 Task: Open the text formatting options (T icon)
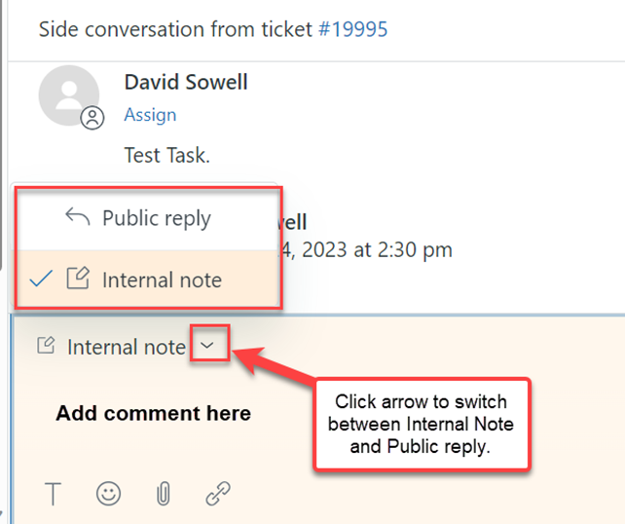pyautogui.click(x=53, y=494)
